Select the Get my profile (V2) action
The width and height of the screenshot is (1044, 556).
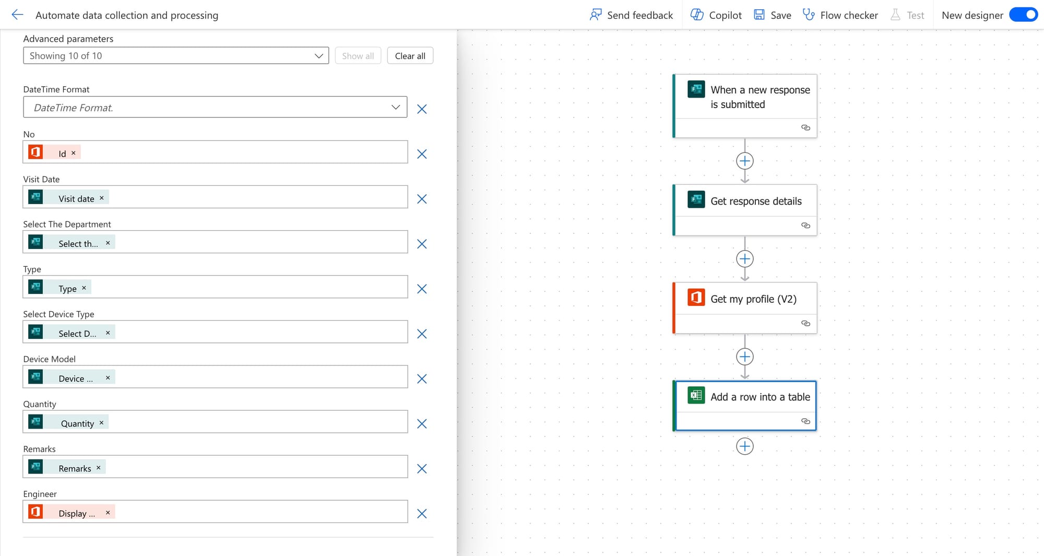(745, 308)
